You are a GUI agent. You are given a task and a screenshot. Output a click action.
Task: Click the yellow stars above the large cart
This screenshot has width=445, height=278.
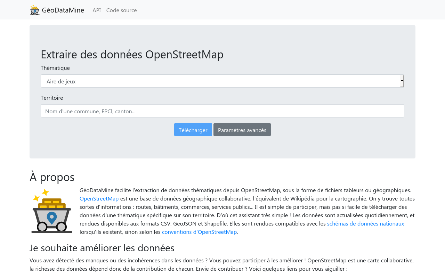41,195
